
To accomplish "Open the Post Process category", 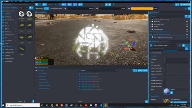I will (9, 35).
